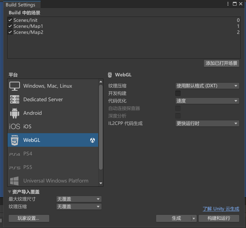Open the window kebab options menu

tap(228, 4)
